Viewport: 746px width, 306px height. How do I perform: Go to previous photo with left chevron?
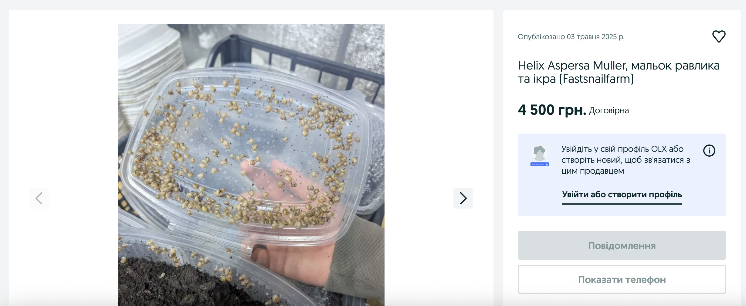click(39, 198)
